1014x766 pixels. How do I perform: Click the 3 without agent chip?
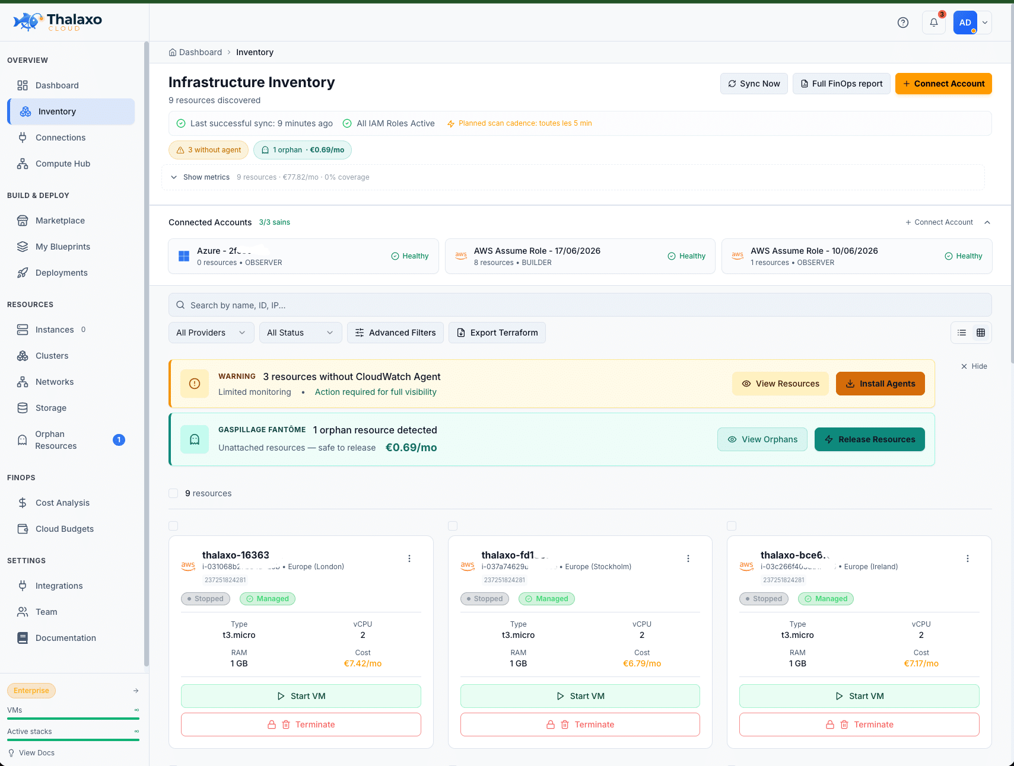tap(208, 150)
